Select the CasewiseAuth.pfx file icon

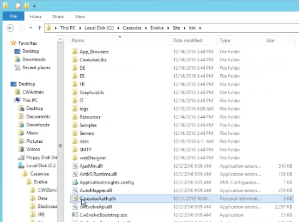click(75, 199)
